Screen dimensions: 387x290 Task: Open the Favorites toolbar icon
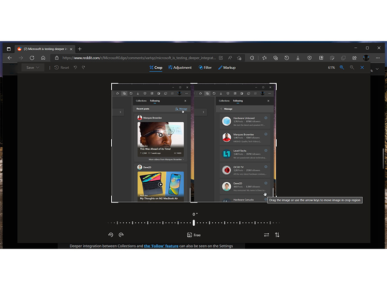[x=264, y=58]
